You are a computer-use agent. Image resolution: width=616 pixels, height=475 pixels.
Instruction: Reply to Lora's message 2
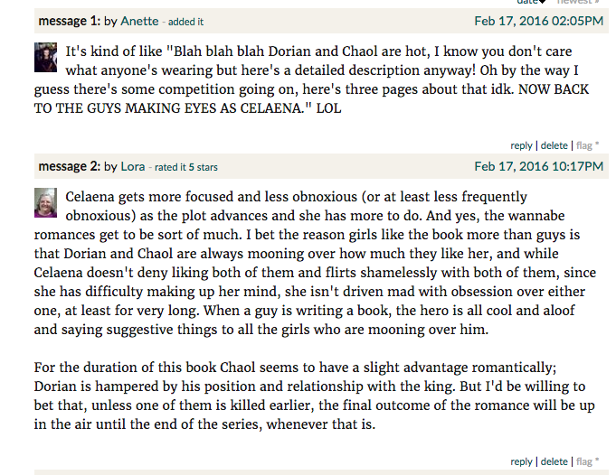coord(521,461)
